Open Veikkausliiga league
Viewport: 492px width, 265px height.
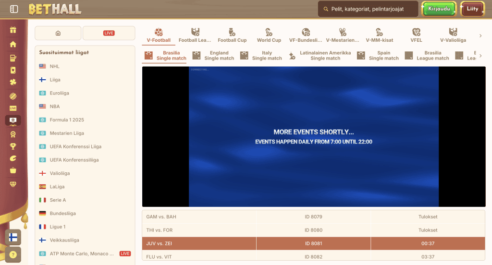click(85, 240)
